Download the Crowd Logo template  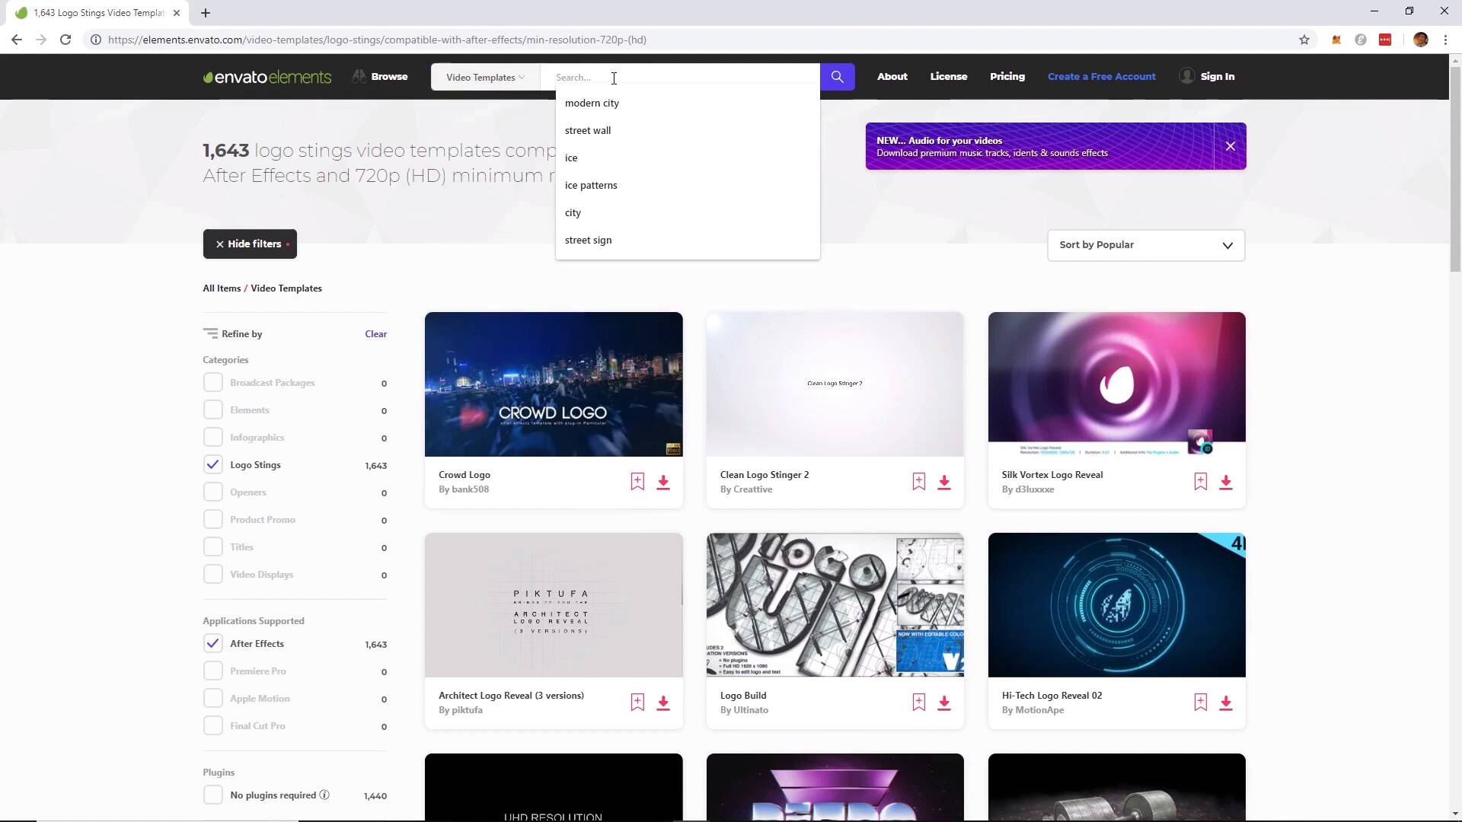click(663, 483)
